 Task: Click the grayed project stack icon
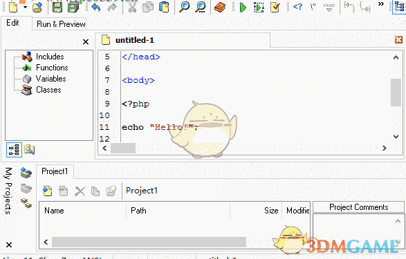pyautogui.click(x=26, y=189)
